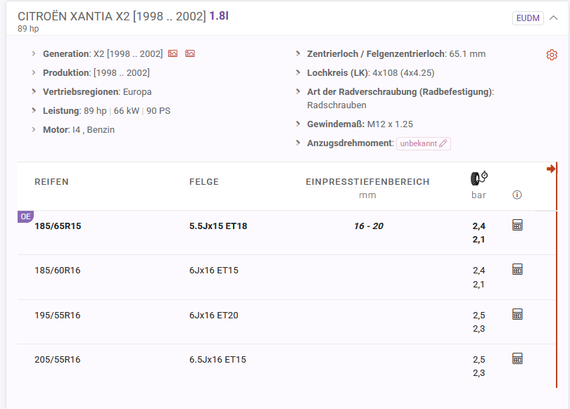Expand the Motor row chevron

pos(34,129)
